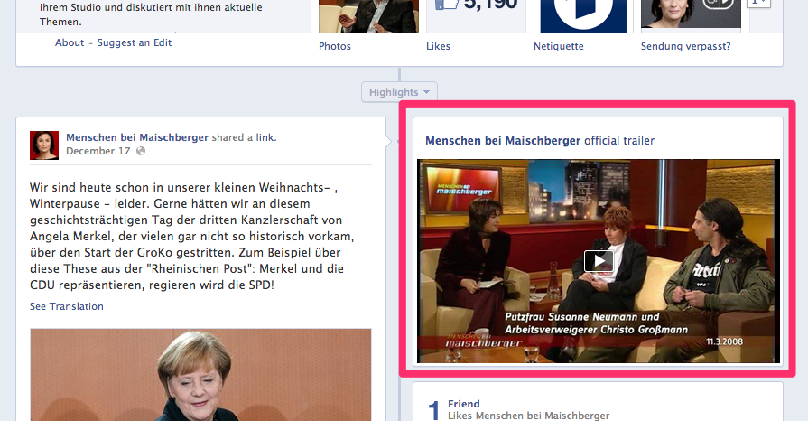Expand the page apps counter dropdown
Screen dimensions: 808x421
[760, 4]
